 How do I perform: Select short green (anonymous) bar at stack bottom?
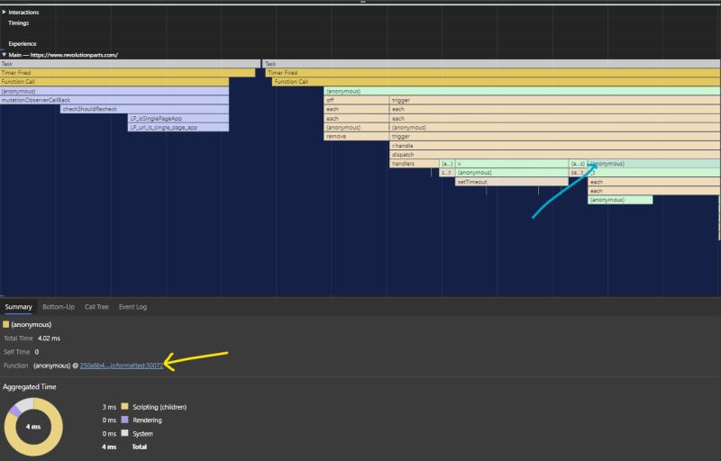[x=620, y=200]
